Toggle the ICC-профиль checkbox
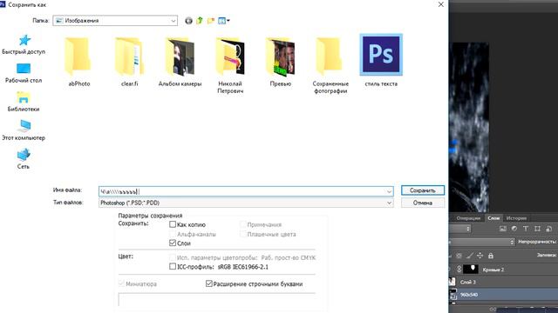This screenshot has width=558, height=313. click(173, 267)
